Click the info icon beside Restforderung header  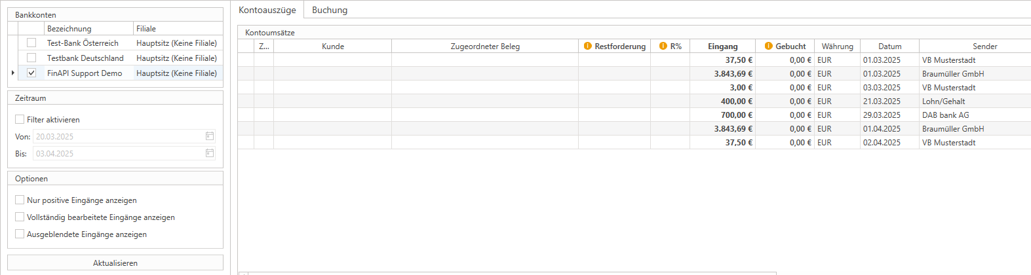pyautogui.click(x=588, y=46)
